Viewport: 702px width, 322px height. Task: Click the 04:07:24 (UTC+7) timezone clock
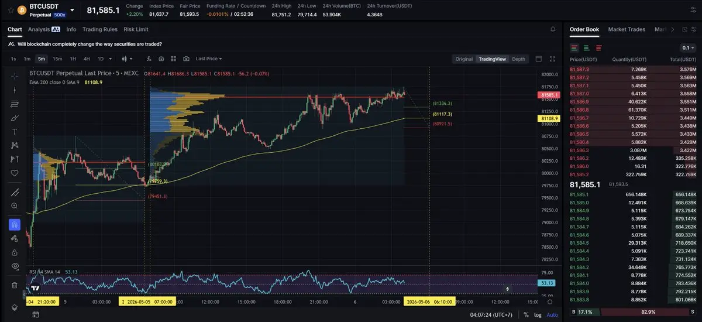491,314
